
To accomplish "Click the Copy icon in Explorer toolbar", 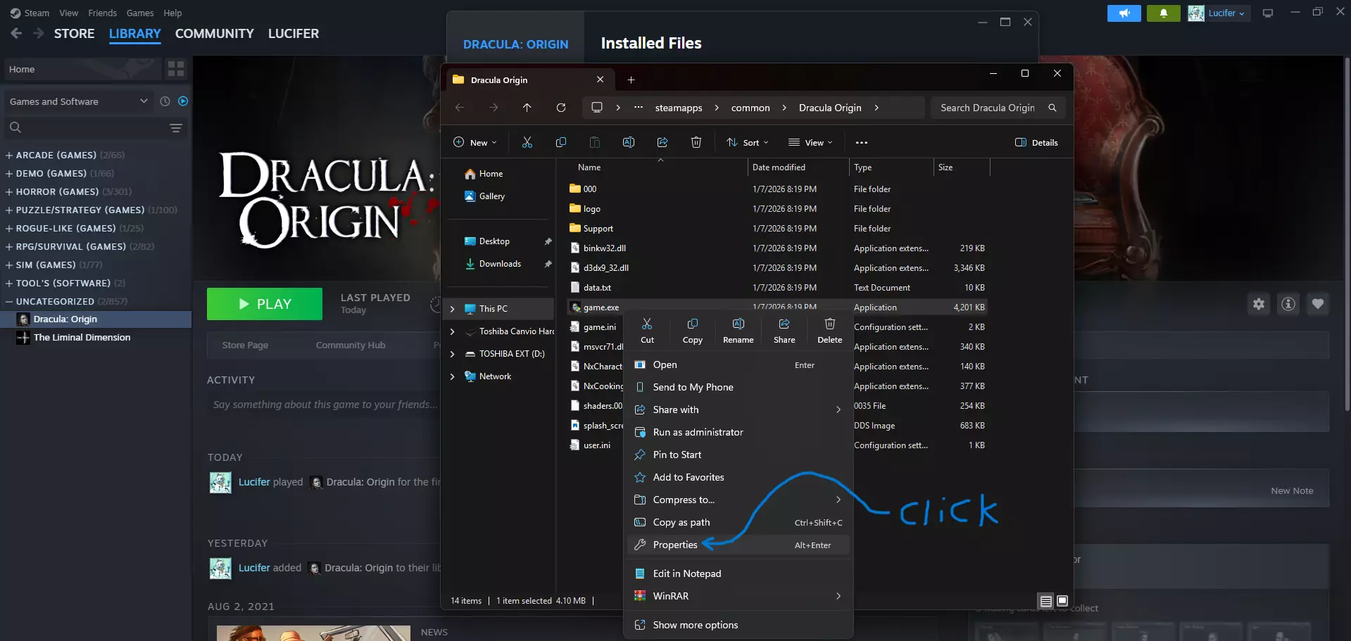I will (x=561, y=142).
